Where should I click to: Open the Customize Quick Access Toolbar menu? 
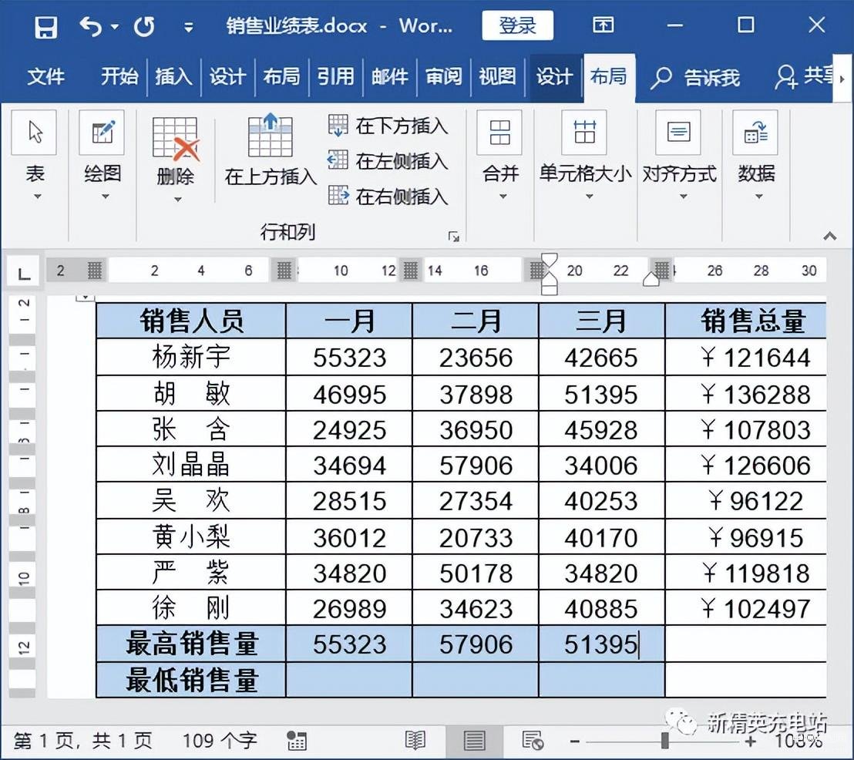tap(188, 27)
